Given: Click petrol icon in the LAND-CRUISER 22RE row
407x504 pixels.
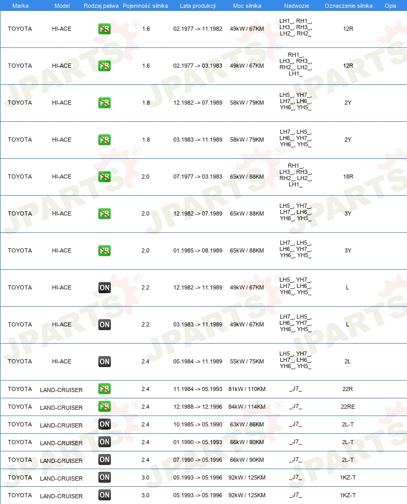Looking at the screenshot, I should (105, 407).
